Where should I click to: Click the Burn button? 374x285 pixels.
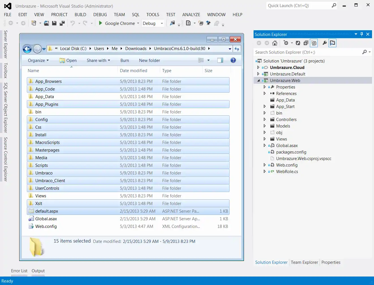(x=125, y=60)
